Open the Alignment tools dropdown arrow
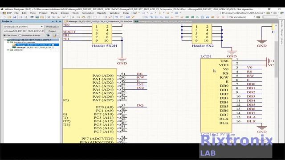This screenshot has width=285, height=160. [x=147, y=13]
